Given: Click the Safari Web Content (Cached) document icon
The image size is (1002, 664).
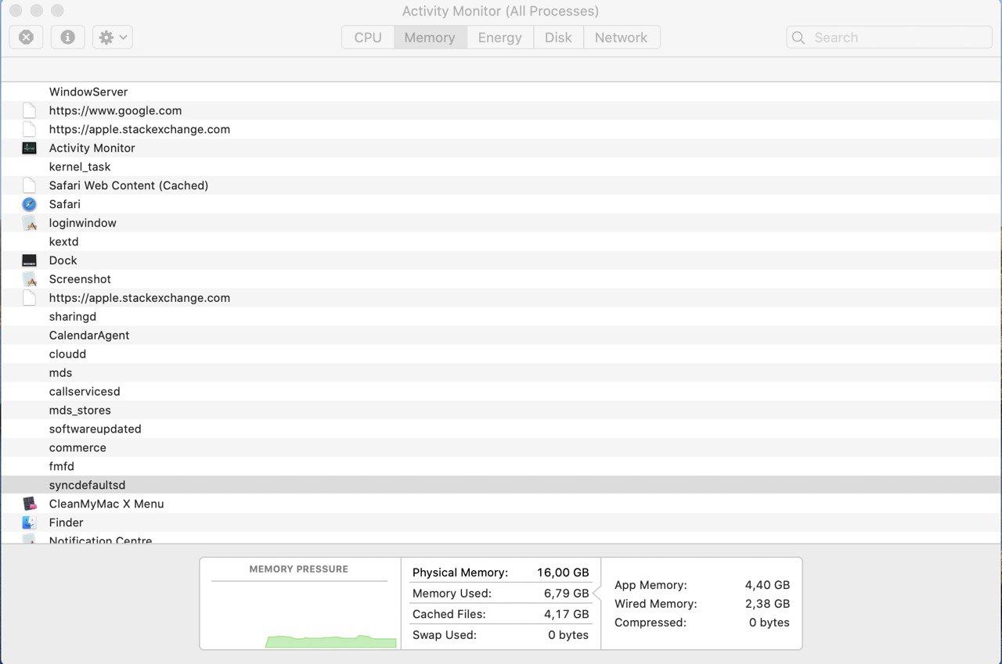Looking at the screenshot, I should coord(30,185).
